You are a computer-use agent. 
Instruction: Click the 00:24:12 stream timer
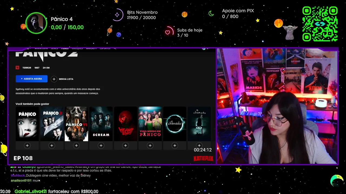203,150
